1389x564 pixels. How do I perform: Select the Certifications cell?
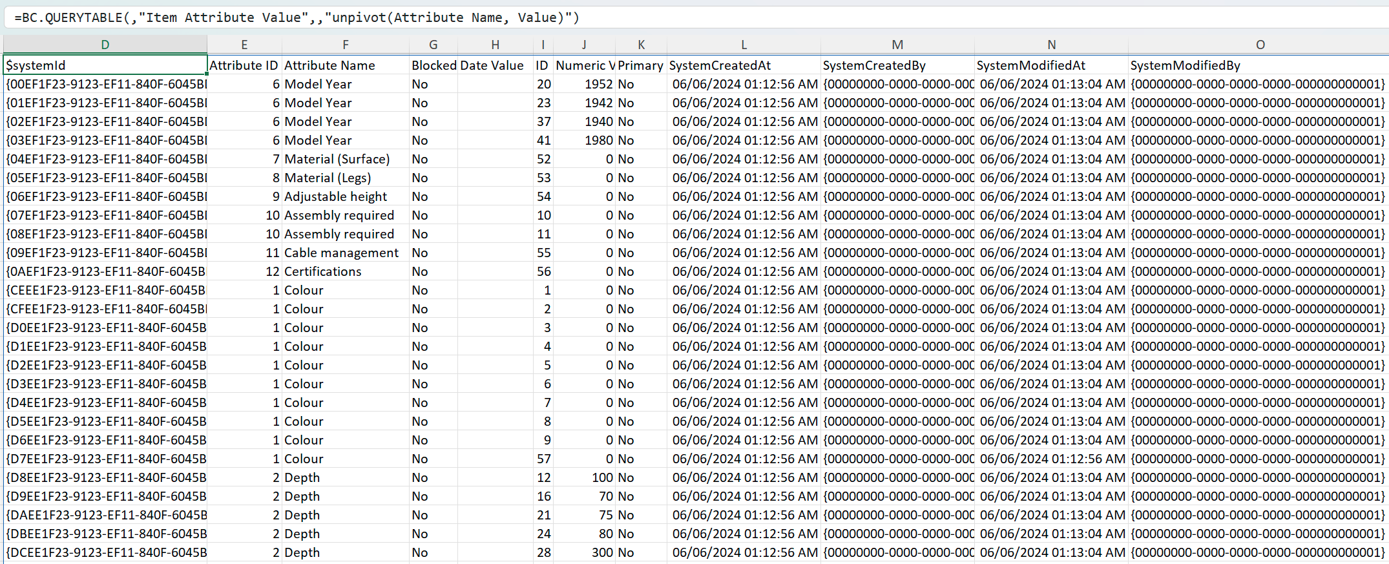(x=346, y=271)
